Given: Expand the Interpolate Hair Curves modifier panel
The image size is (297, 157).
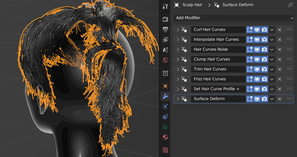Looking at the screenshot, I should click(178, 40).
